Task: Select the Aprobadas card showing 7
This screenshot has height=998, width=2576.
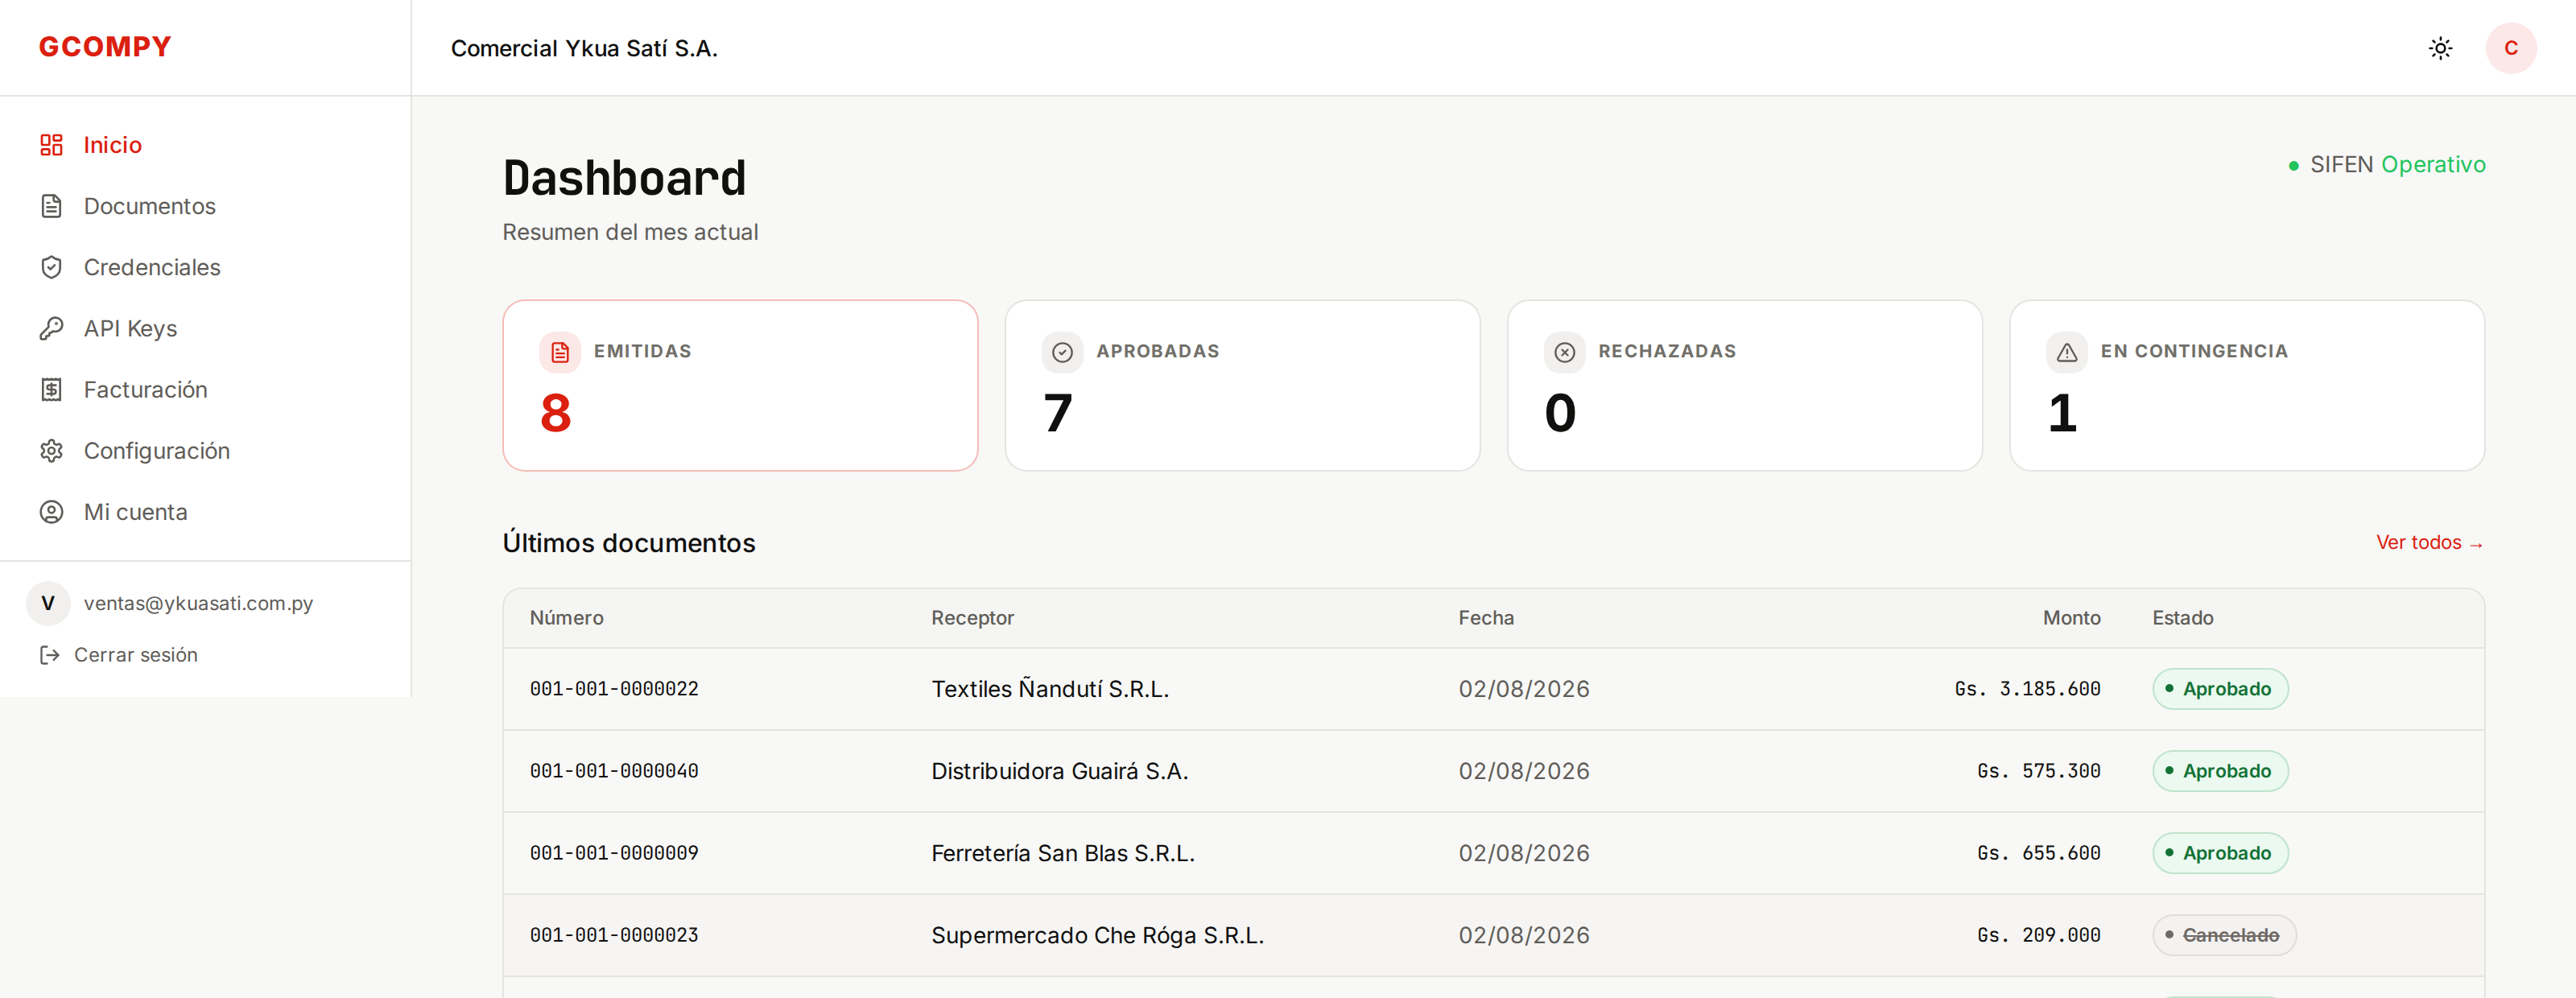Action: coord(1242,385)
